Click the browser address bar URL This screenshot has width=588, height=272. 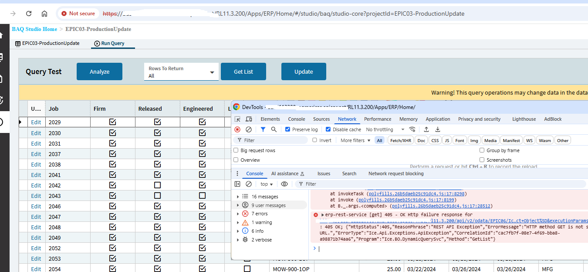point(284,14)
